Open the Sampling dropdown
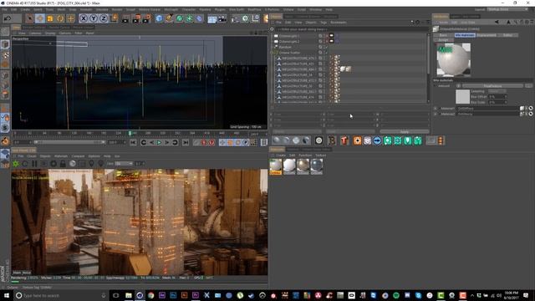Image resolution: width=535 pixels, height=301 pixels. pos(497,91)
